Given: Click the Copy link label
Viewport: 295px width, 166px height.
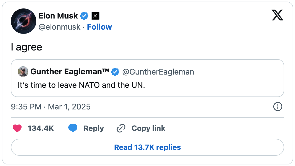Looking at the screenshot, I should click(148, 128).
